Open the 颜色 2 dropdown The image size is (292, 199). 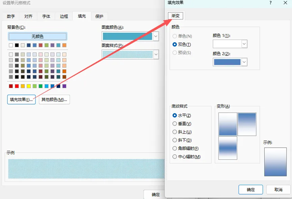pyautogui.click(x=244, y=62)
